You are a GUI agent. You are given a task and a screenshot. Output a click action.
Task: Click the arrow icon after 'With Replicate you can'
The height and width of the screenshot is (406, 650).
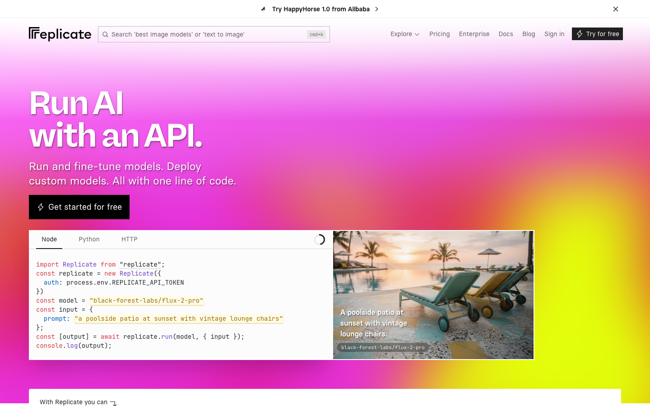pos(113,403)
